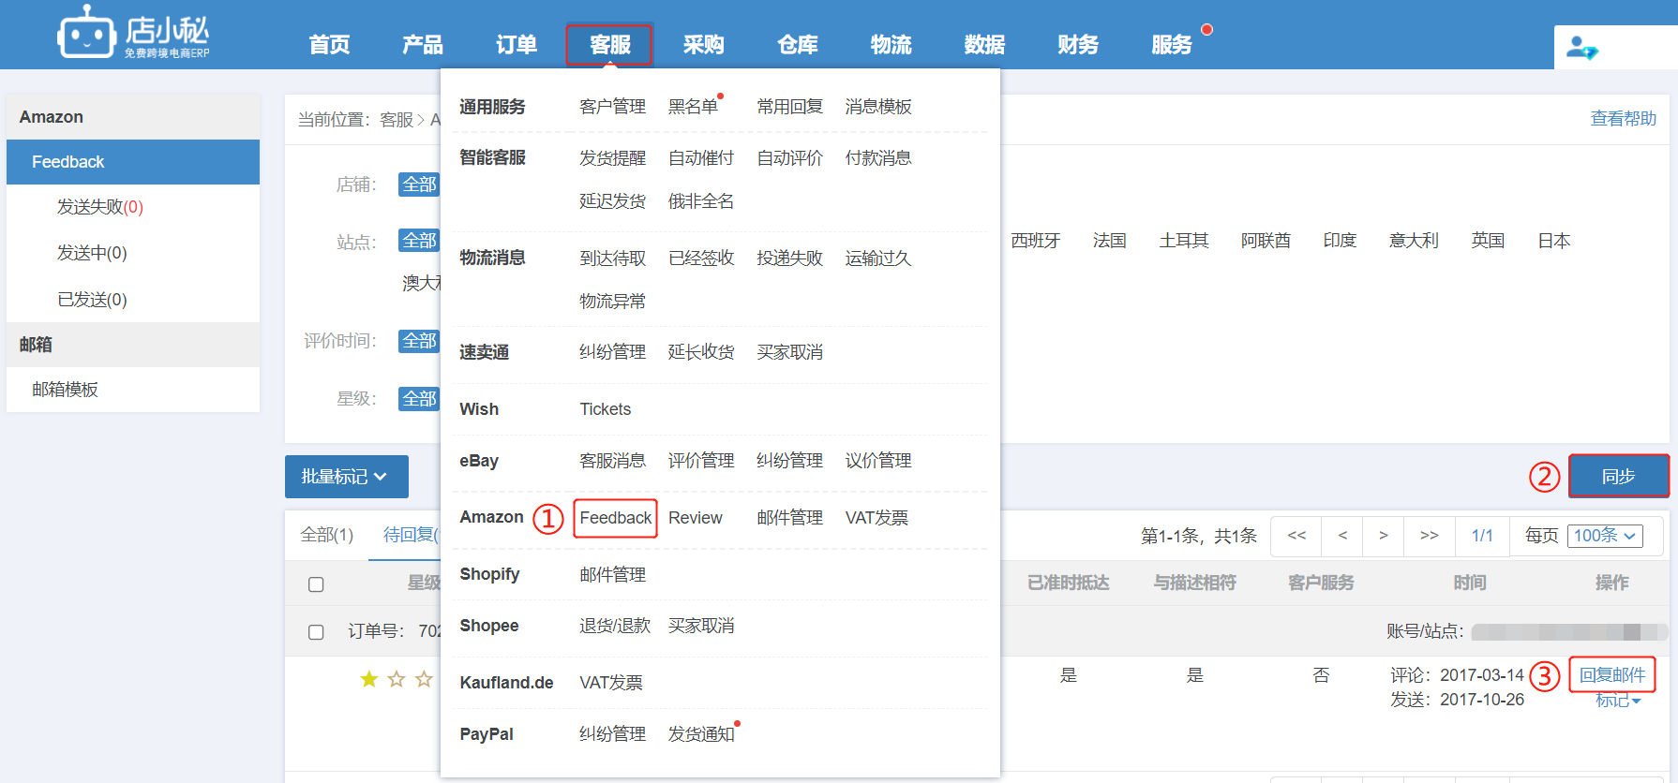Open the 订单 menu

[x=517, y=45]
